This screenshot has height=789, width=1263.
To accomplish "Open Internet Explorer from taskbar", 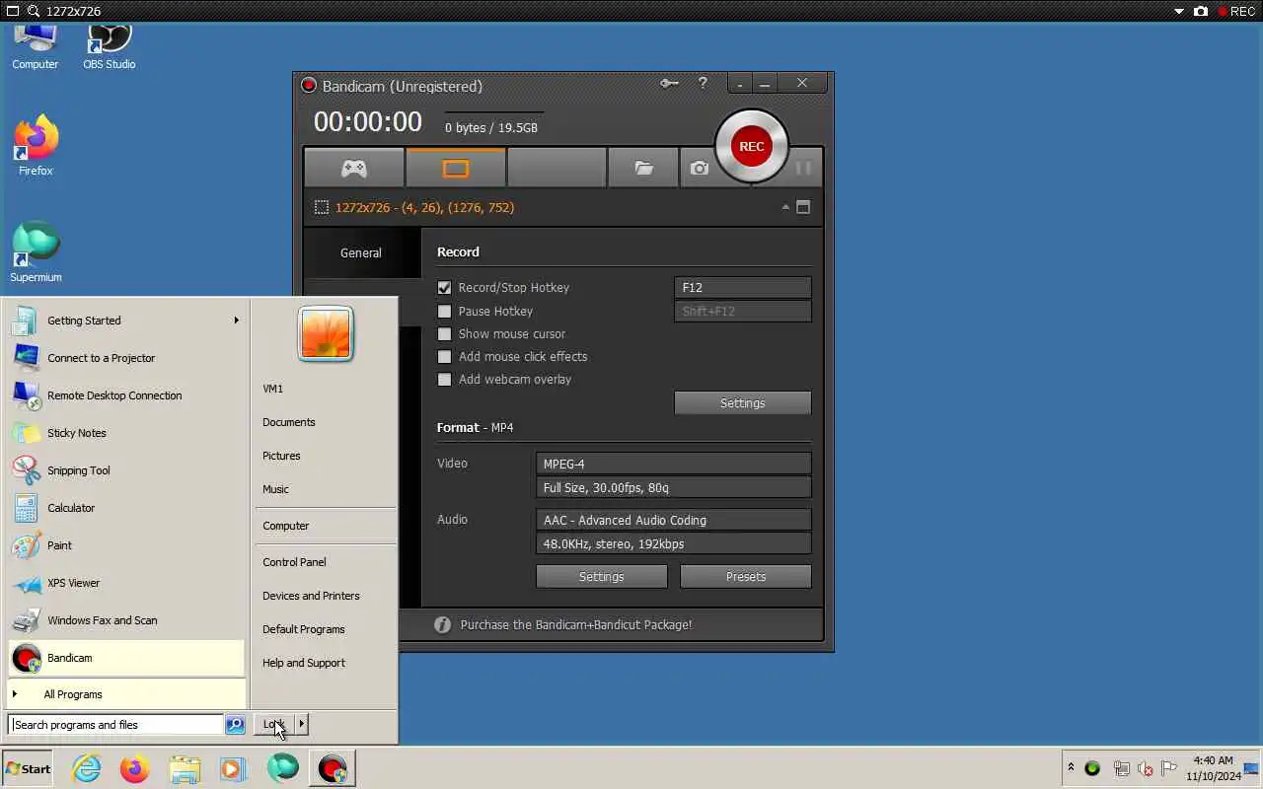I will coord(87,768).
